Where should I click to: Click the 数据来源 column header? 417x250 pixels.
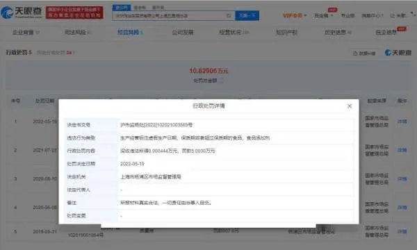tap(377, 101)
